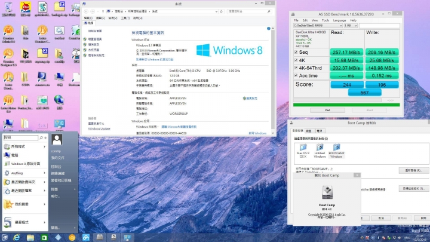Uncheck the 4K test checkbox
430x242 pixels.
pos(296,60)
